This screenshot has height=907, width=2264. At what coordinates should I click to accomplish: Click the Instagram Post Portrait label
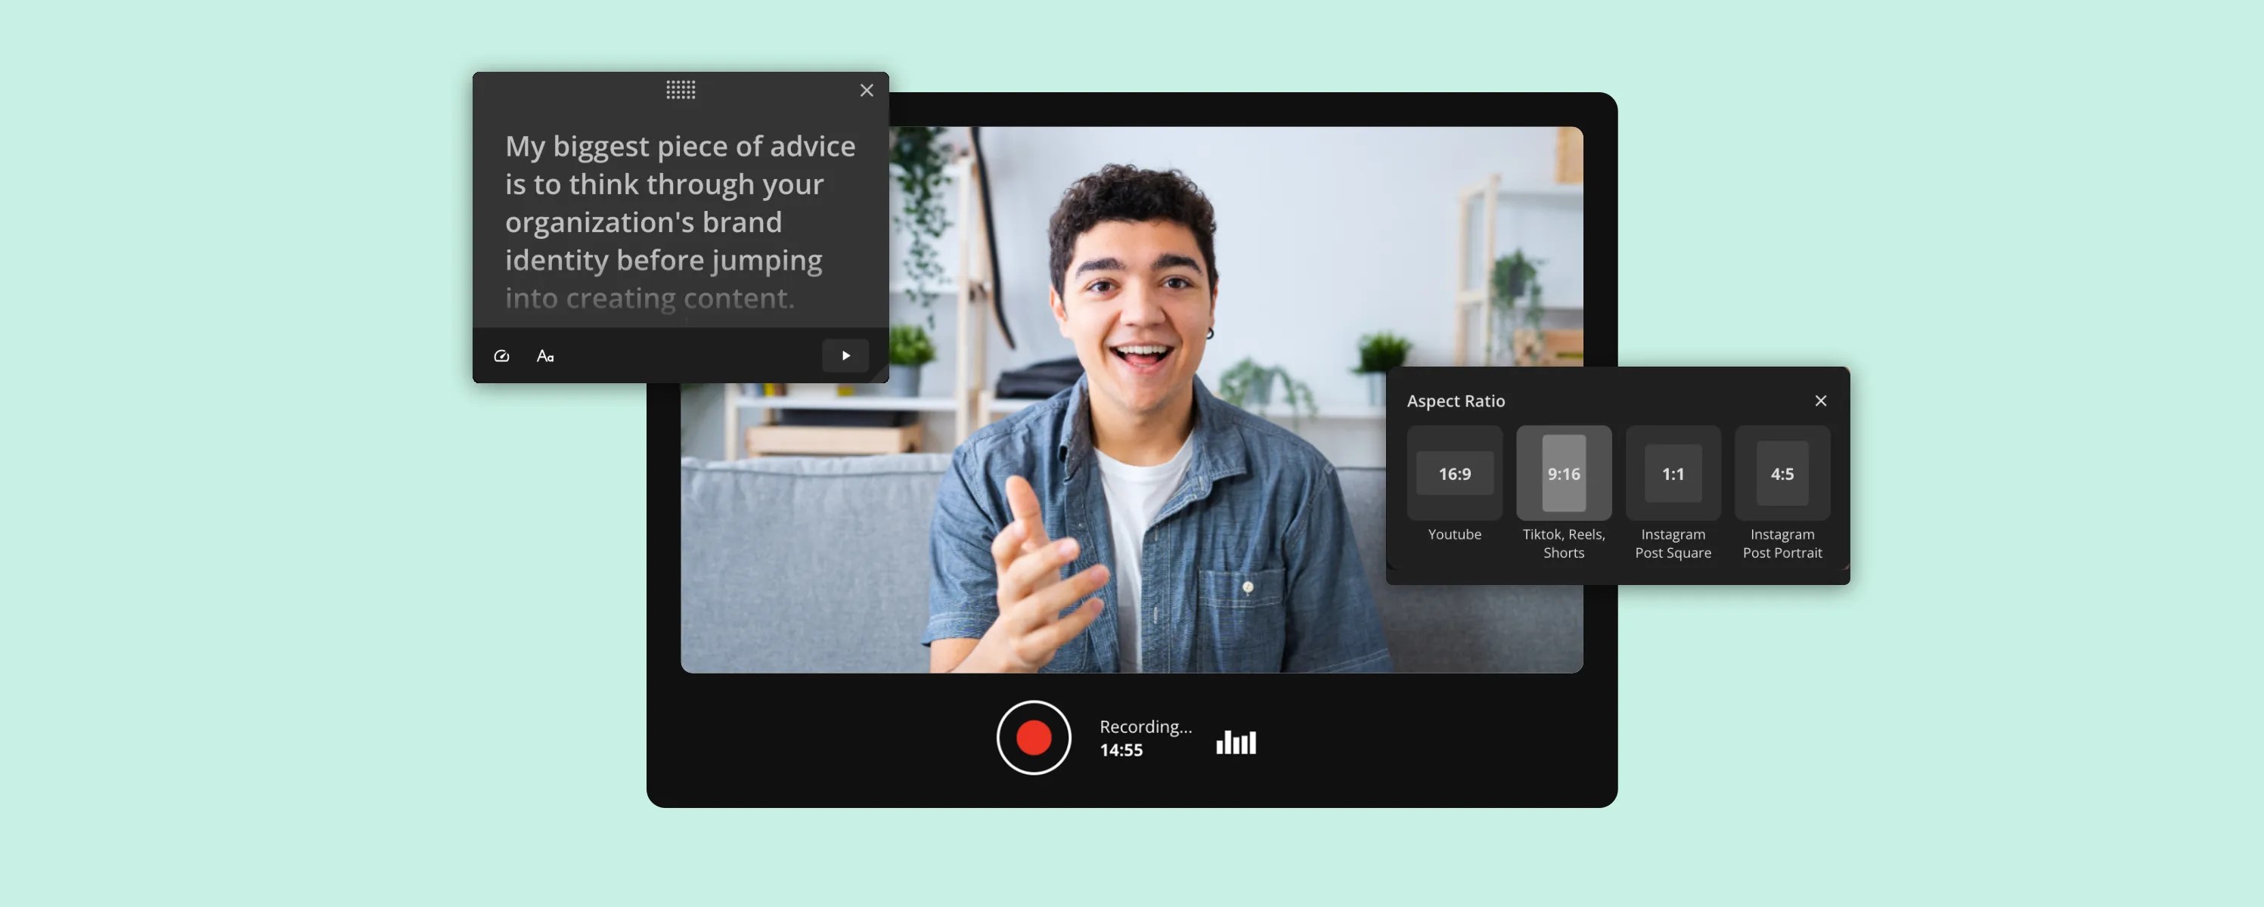tap(1782, 543)
